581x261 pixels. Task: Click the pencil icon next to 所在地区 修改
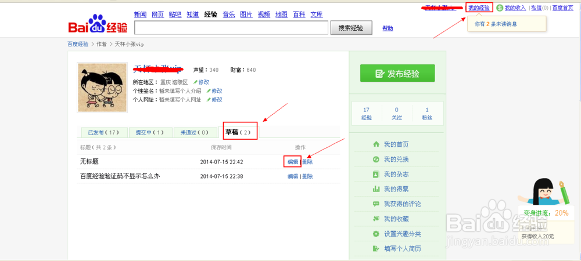tap(196, 82)
